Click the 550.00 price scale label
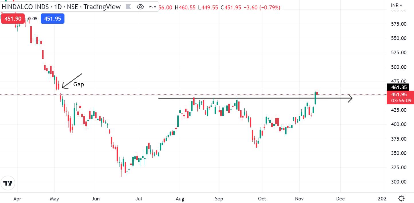This screenshot has height=203, width=414. click(x=399, y=38)
